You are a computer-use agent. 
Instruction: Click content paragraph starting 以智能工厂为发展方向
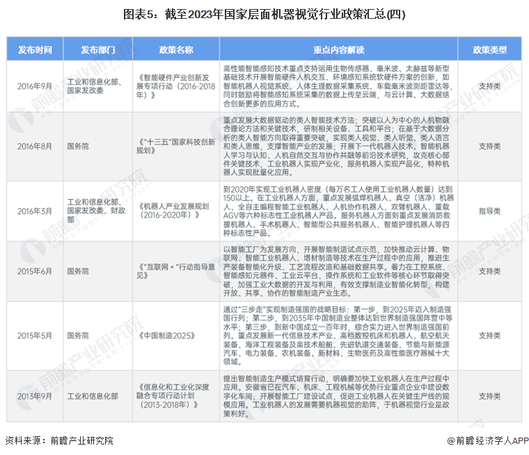click(337, 271)
